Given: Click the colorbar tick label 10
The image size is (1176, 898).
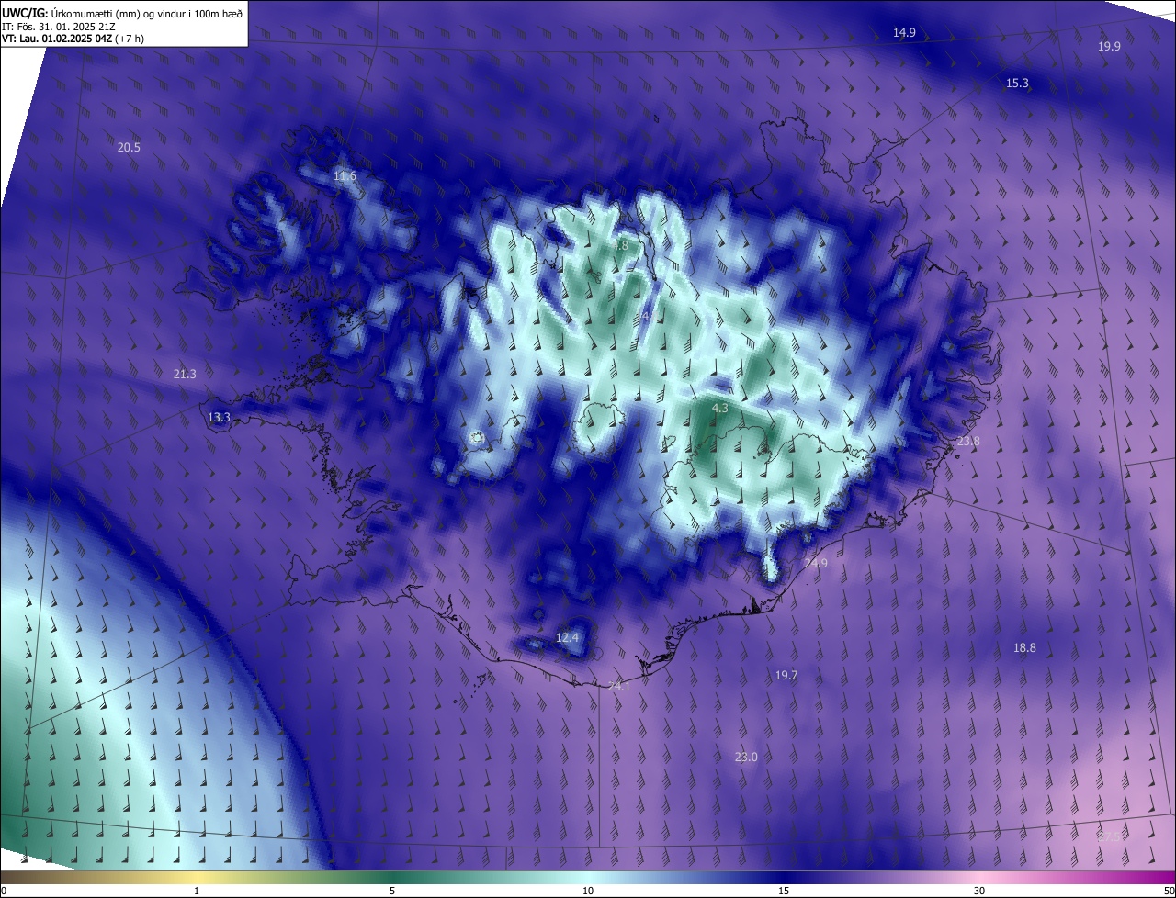Looking at the screenshot, I should pyautogui.click(x=588, y=892).
